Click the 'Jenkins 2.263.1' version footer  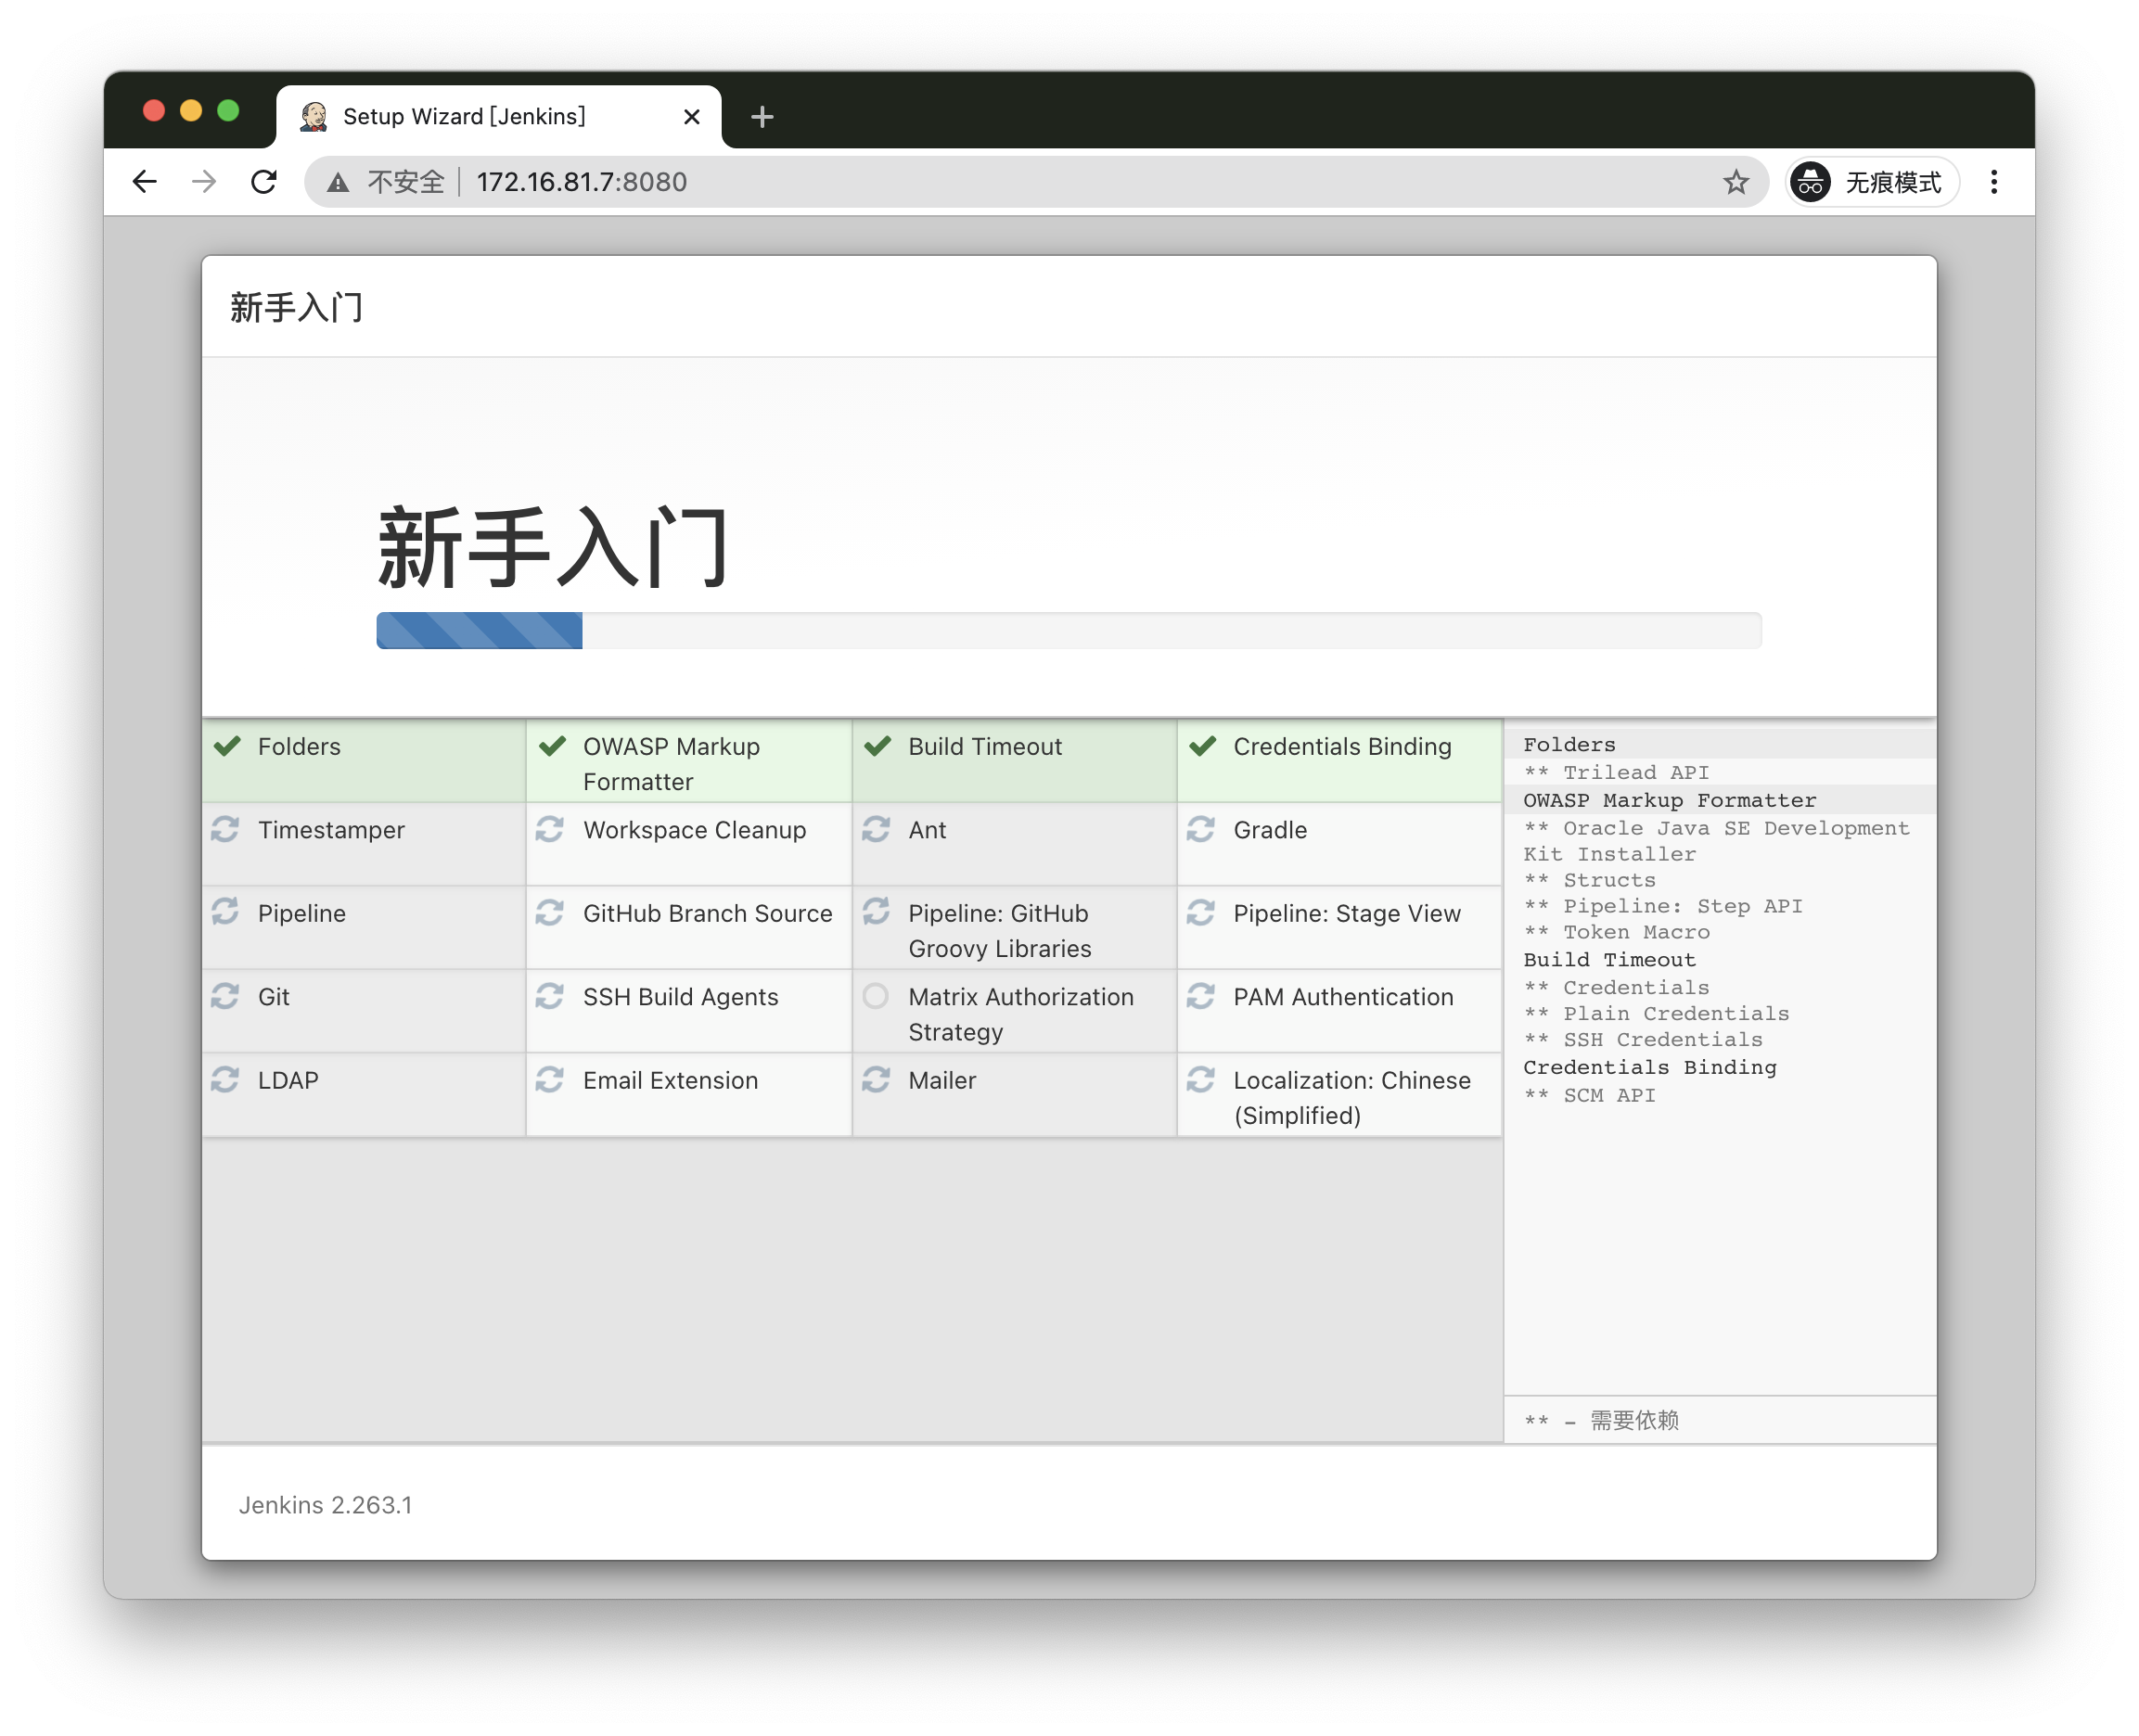pos(325,1506)
